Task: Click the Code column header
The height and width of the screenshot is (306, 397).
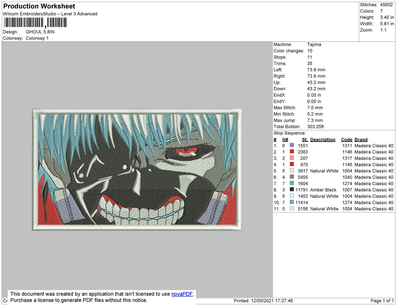Action: (x=347, y=140)
